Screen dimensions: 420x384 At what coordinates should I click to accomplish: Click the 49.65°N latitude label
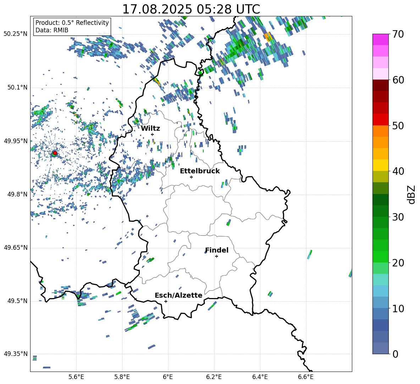[16, 247]
